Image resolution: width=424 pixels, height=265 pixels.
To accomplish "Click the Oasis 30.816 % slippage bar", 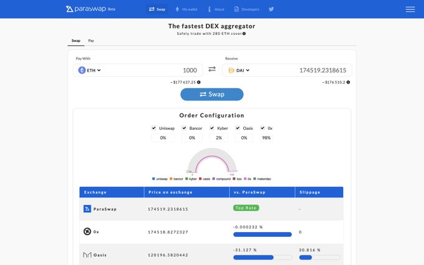I will (x=319, y=258).
